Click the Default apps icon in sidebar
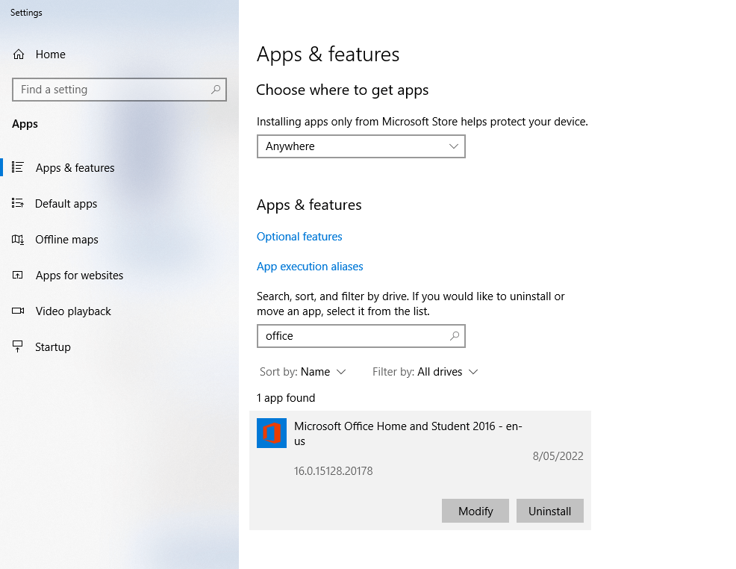The image size is (736, 569). pyautogui.click(x=17, y=203)
